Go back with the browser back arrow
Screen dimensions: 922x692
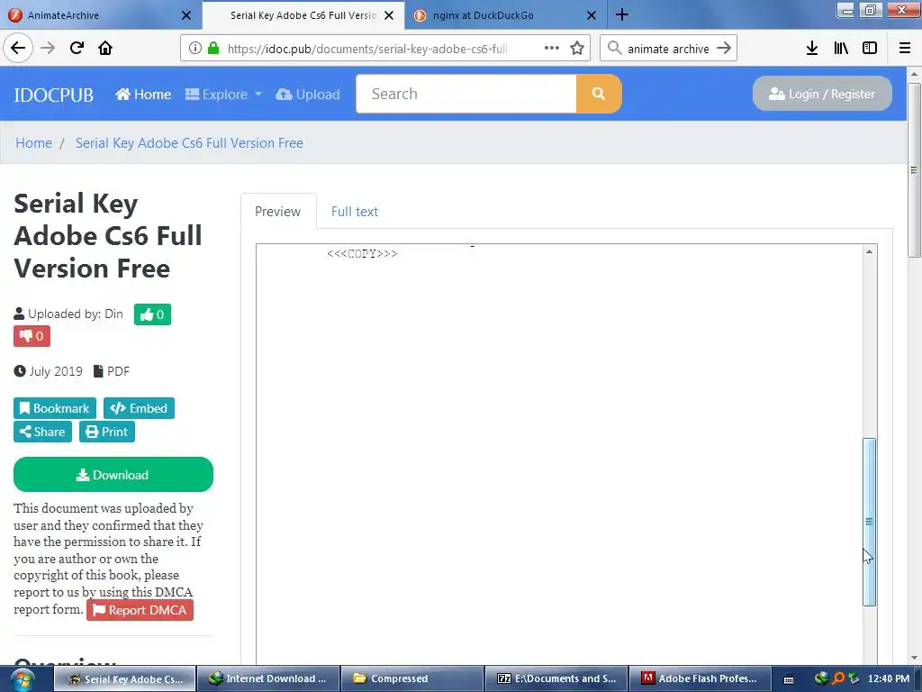pos(18,49)
